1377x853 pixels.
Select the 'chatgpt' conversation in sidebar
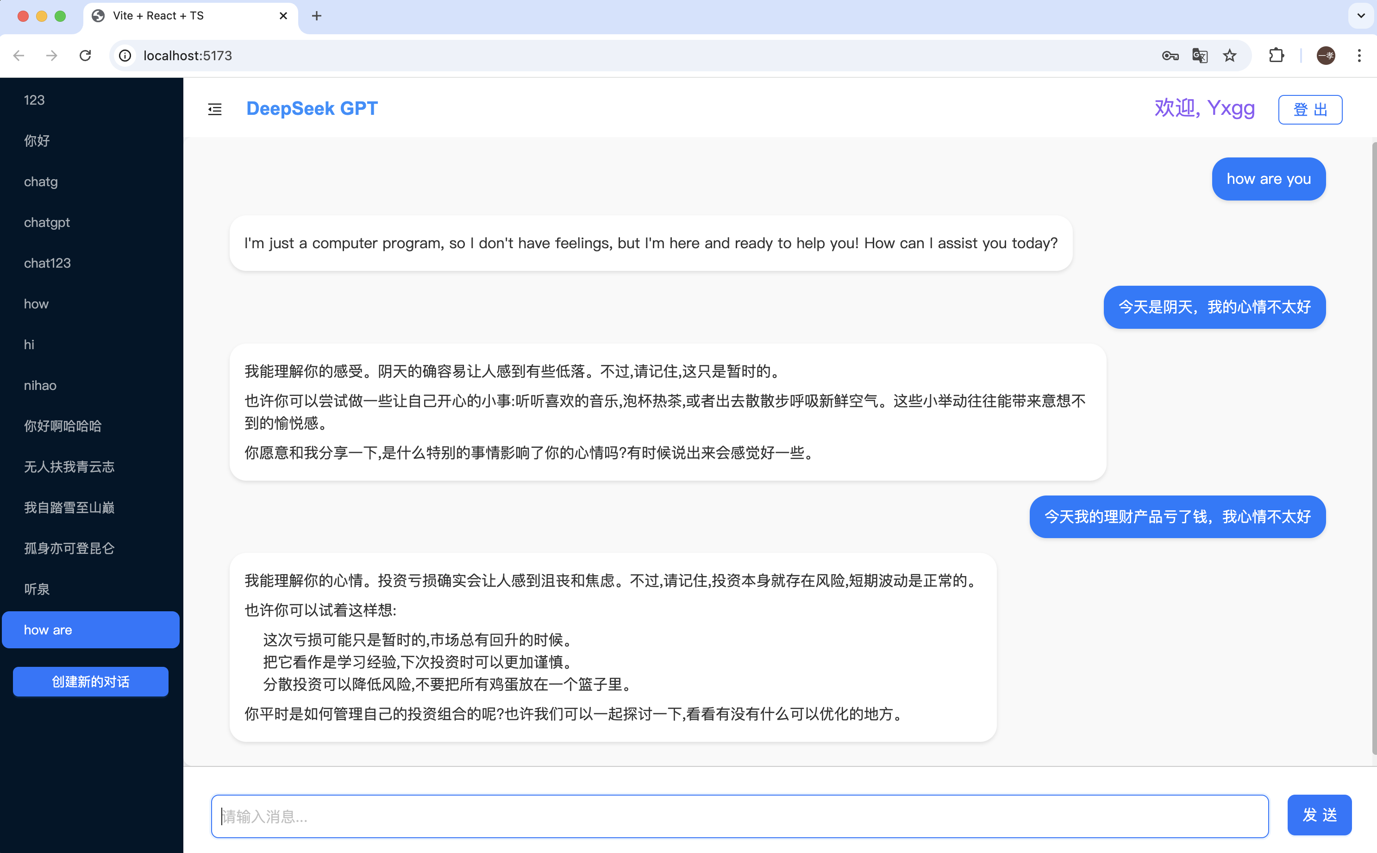click(47, 222)
